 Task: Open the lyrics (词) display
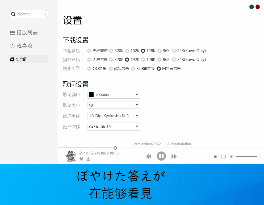pos(216,157)
